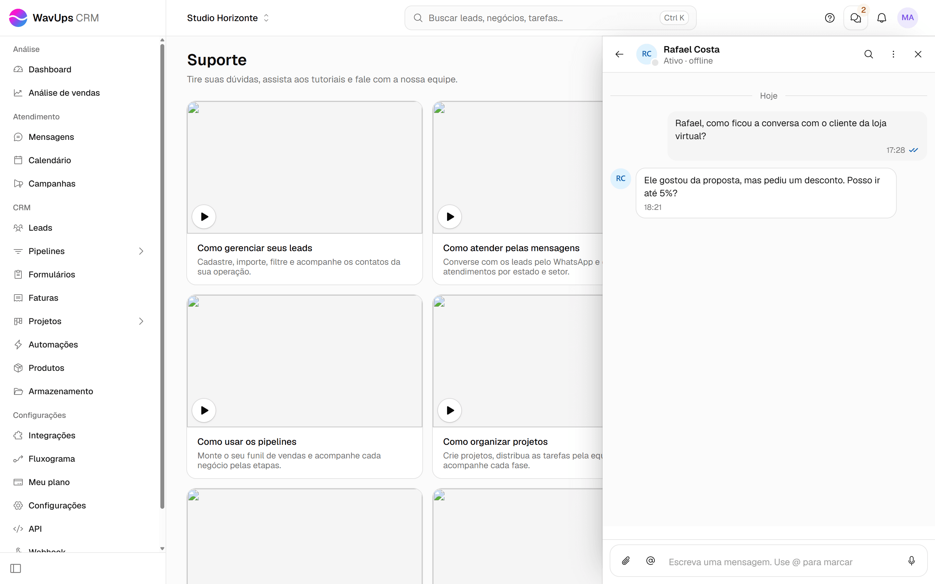Expand the Pipelines submenu chevron
This screenshot has height=584, width=935.
[x=141, y=251]
